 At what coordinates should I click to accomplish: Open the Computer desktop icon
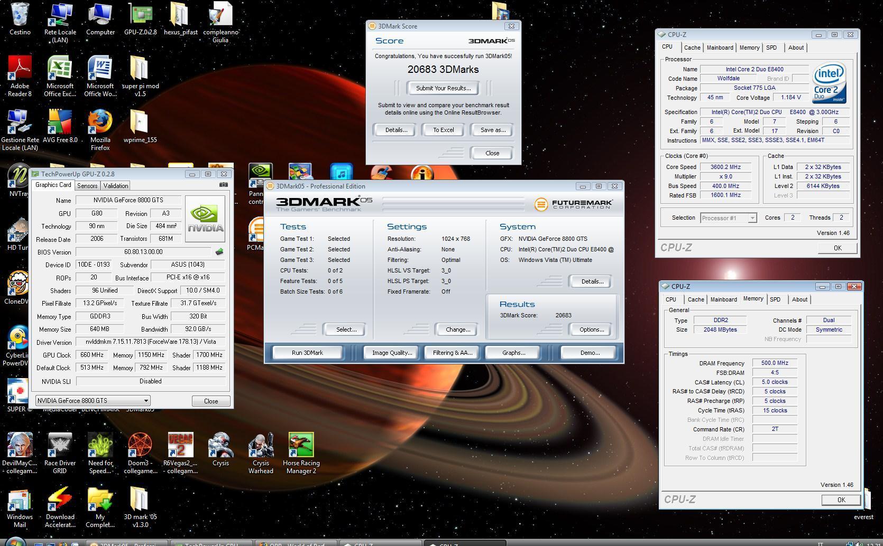(x=100, y=18)
